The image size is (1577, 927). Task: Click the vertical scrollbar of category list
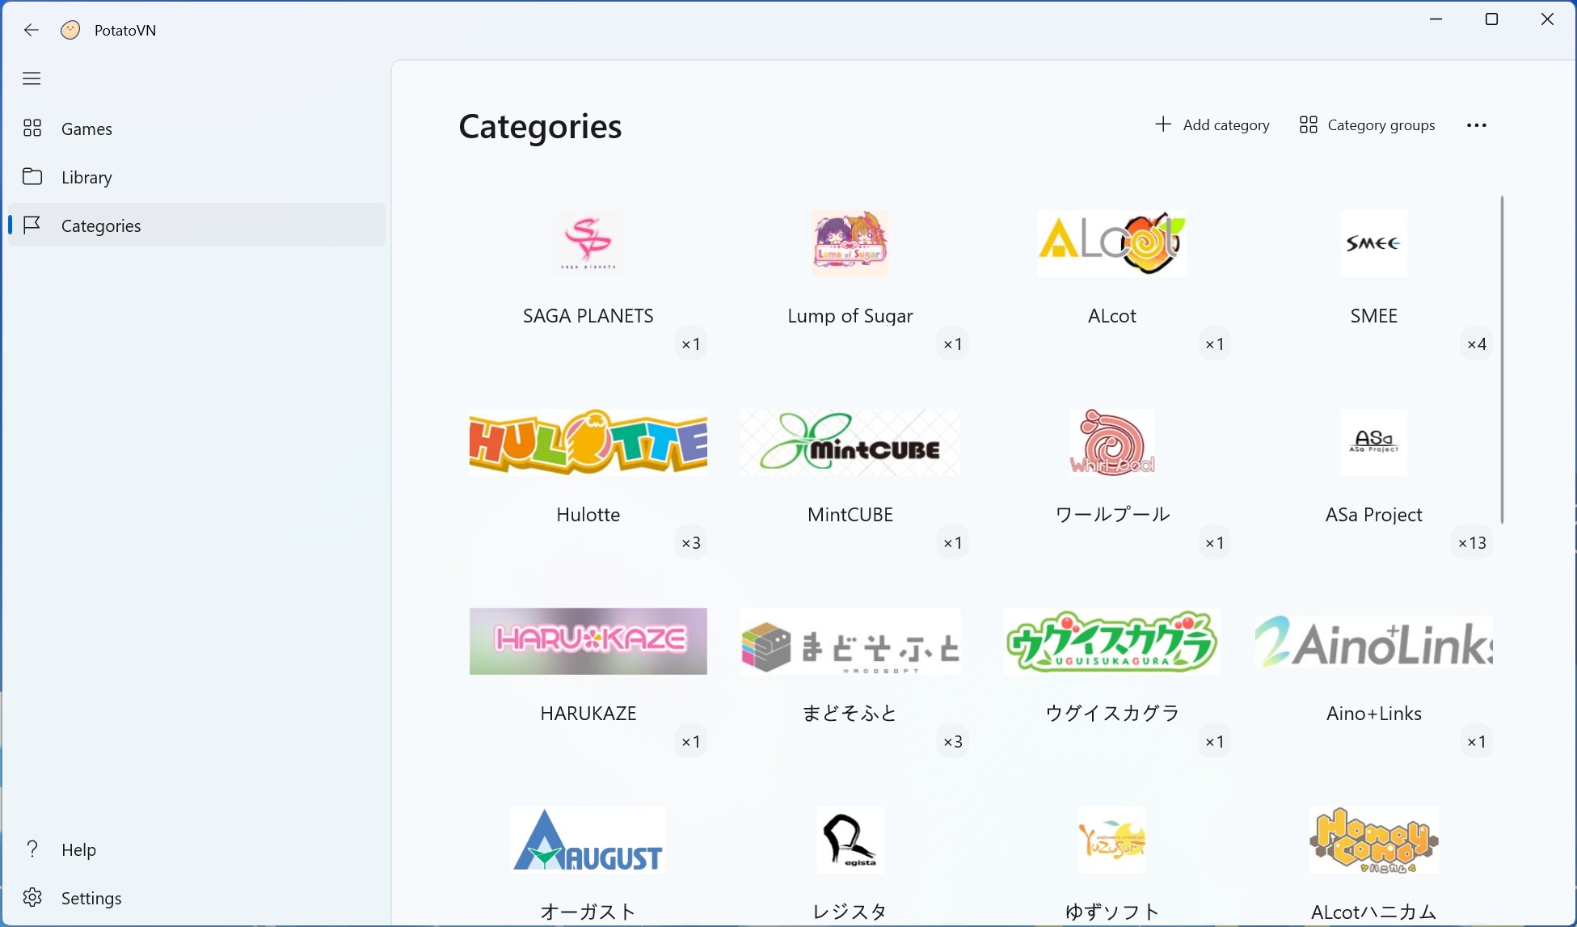tap(1503, 360)
